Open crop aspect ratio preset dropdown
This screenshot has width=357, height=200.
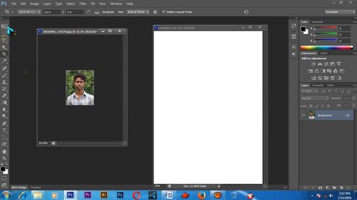[x=29, y=12]
